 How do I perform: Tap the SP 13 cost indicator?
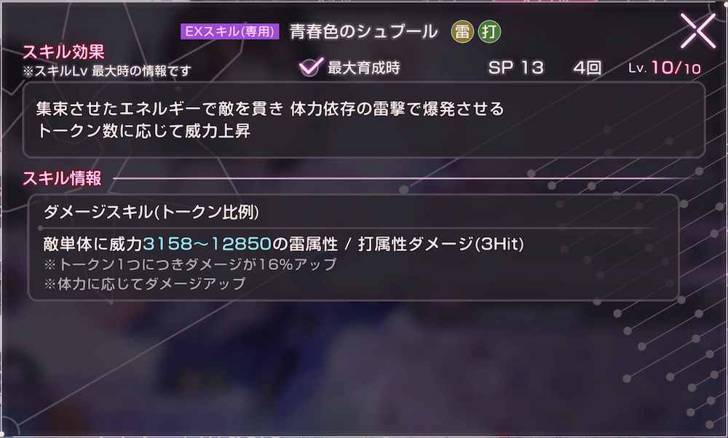[x=517, y=67]
